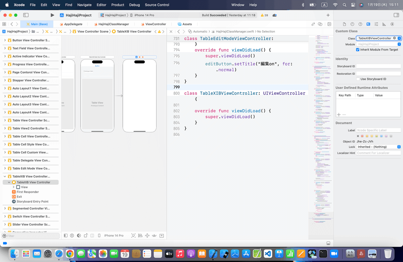Toggle the document outline panel
This screenshot has height=262, width=403.
(x=65, y=235)
